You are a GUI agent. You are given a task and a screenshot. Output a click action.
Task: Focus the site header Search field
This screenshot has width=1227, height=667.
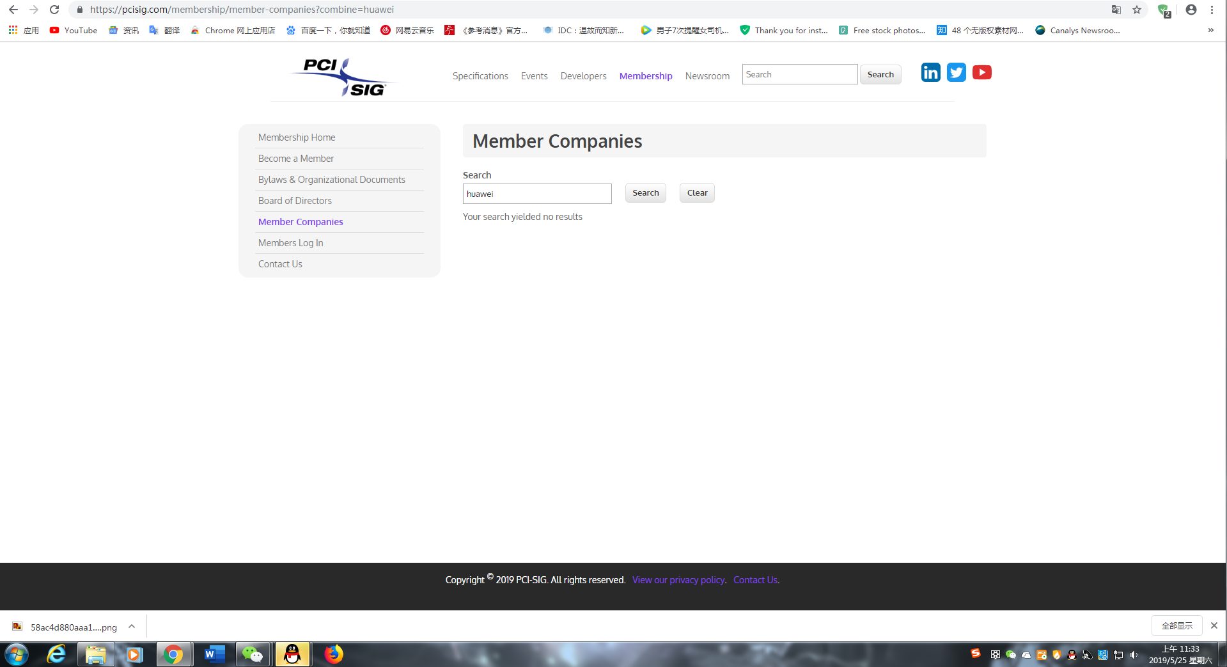[x=800, y=74]
